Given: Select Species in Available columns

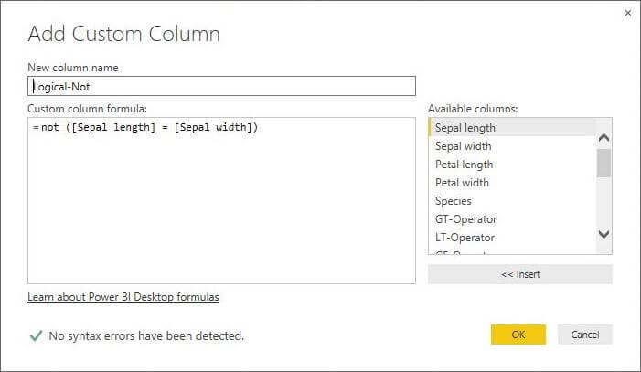Looking at the screenshot, I should pos(512,201).
